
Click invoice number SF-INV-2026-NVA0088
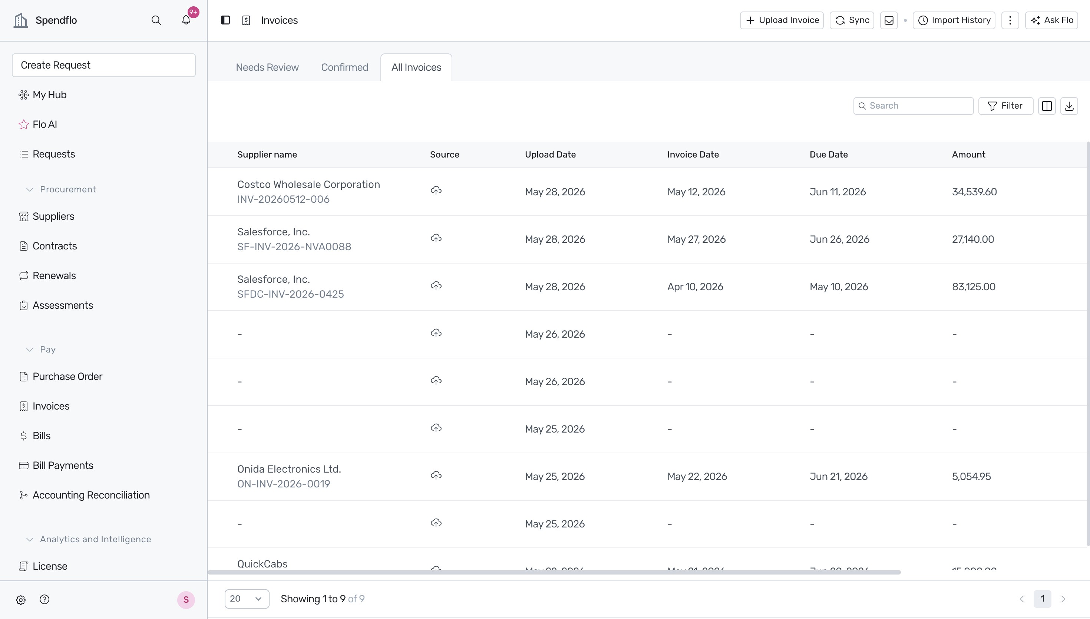(x=294, y=247)
